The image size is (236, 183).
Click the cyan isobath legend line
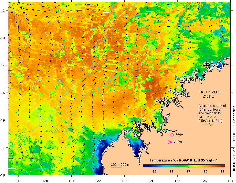point(116,167)
